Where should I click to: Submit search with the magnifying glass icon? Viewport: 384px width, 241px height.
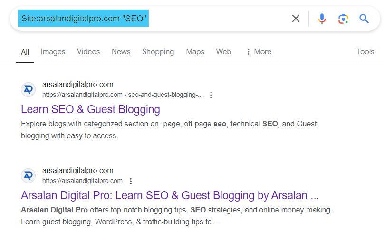(364, 19)
